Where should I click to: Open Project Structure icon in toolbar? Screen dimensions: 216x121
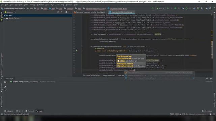[206, 8]
